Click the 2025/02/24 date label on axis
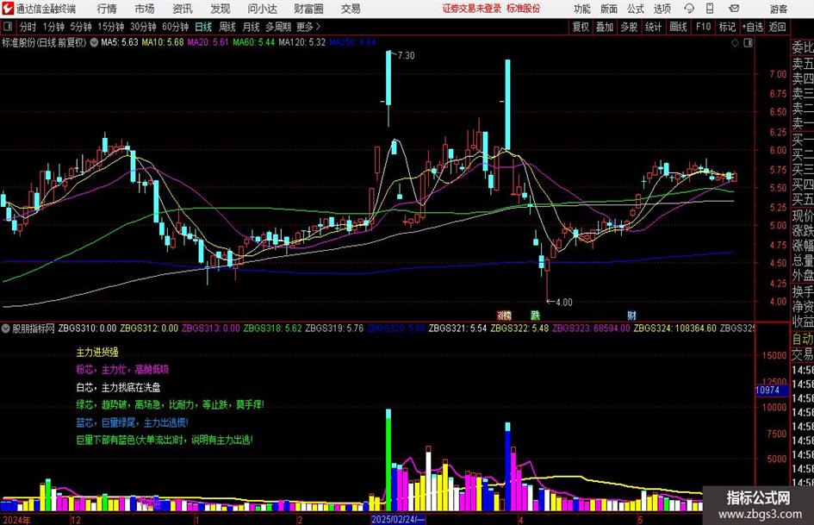This screenshot has width=814, height=525. coord(398,519)
